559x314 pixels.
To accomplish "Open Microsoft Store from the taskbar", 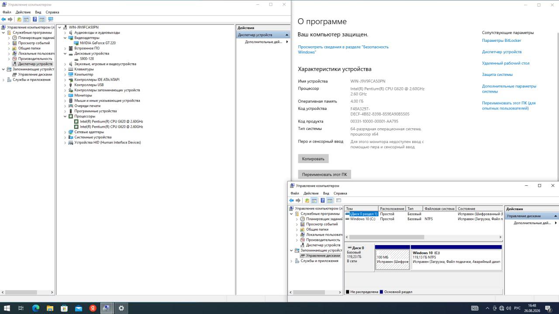I will coord(64,308).
